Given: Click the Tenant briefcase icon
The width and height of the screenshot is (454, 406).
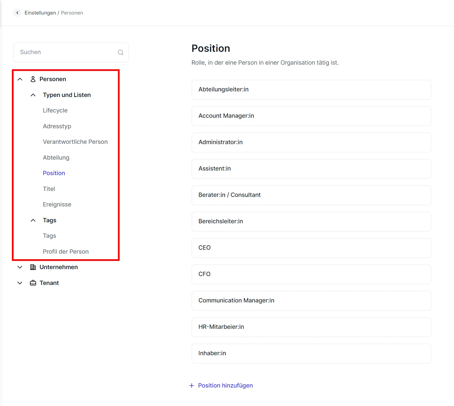Looking at the screenshot, I should (33, 283).
